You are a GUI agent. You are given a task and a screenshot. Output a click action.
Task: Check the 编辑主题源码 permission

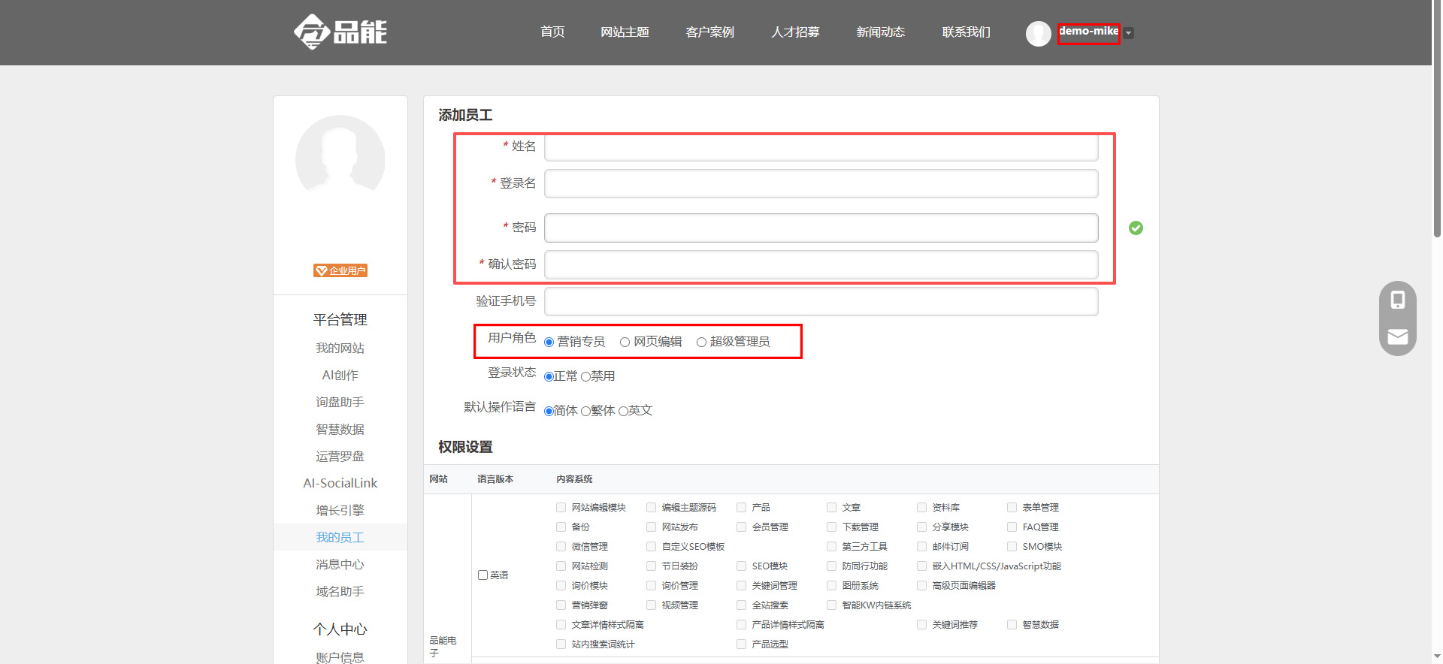651,507
